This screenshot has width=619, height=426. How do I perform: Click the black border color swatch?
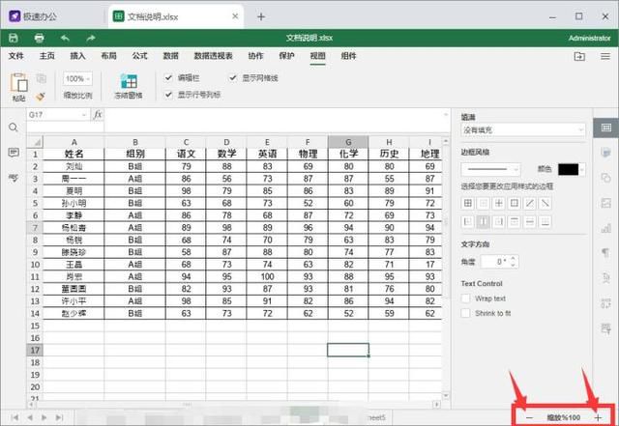[568, 170]
